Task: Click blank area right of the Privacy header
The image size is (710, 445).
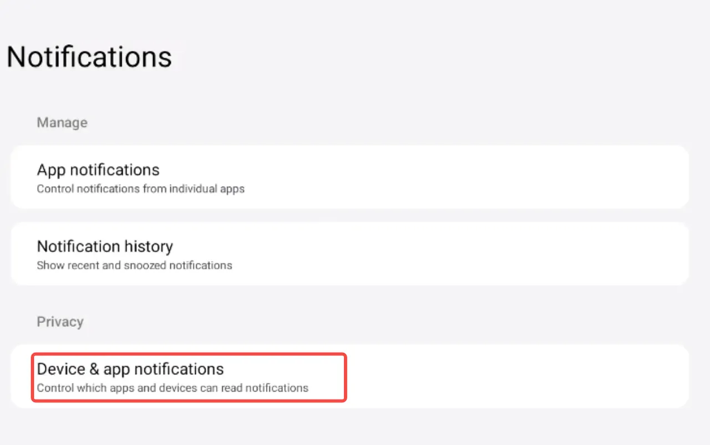Action: (x=388, y=322)
